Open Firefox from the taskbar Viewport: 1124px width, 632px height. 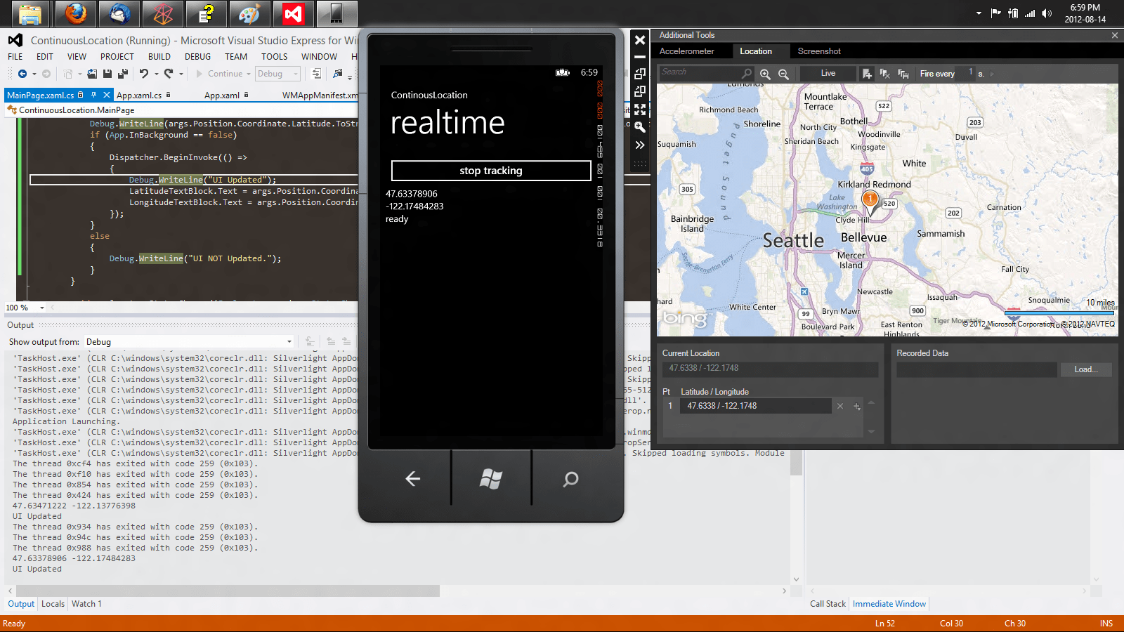tap(75, 13)
